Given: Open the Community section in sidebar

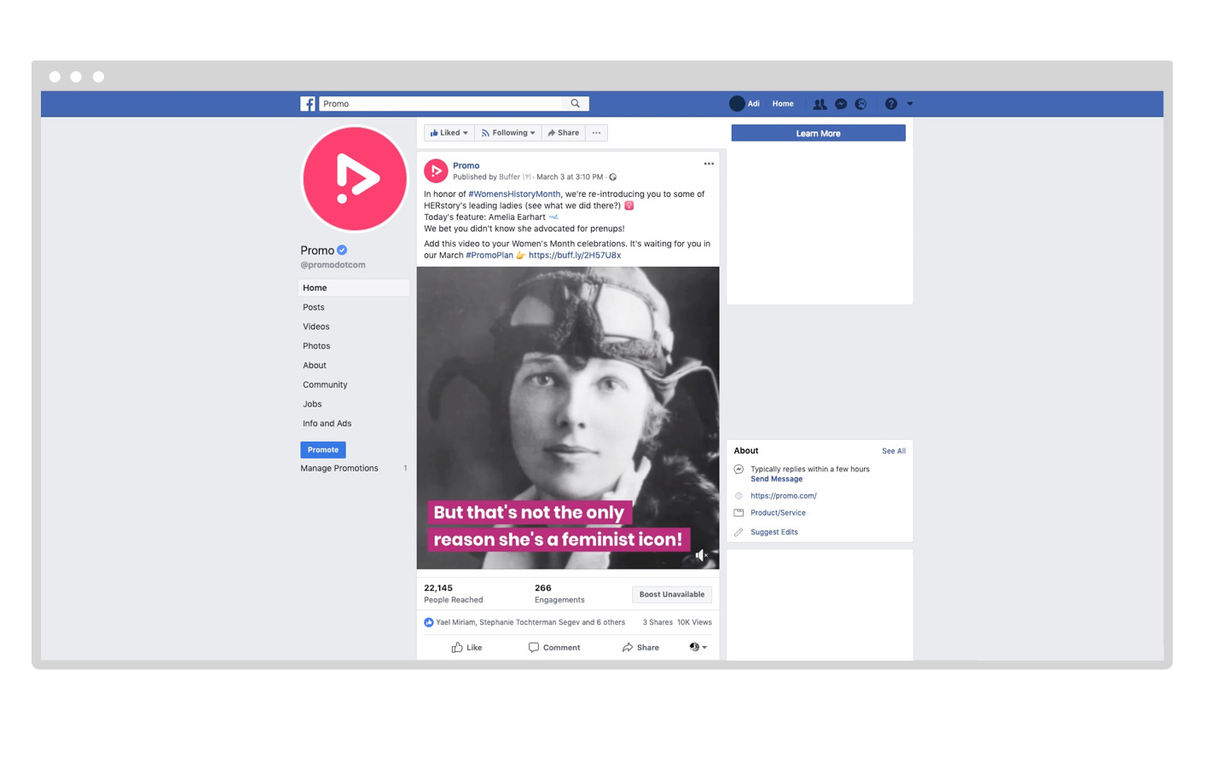Looking at the screenshot, I should point(325,384).
